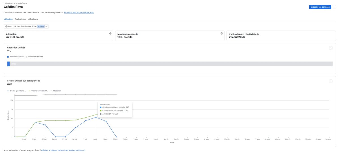Open the ellipsis menu on Allocation utilisée panel
340x154 pixels.
[331, 48]
